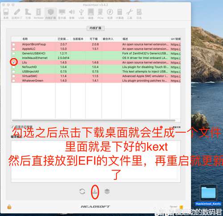This screenshot has width=223, height=216.
Task: Click the horizontal scrollbar under the table
Action: (x=94, y=120)
